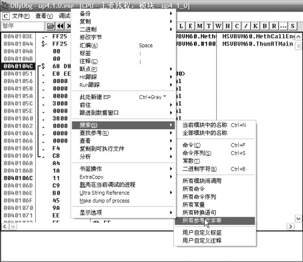The image size is (303, 262).
Task: Expand the 前往 submenu
Action: click(x=123, y=105)
